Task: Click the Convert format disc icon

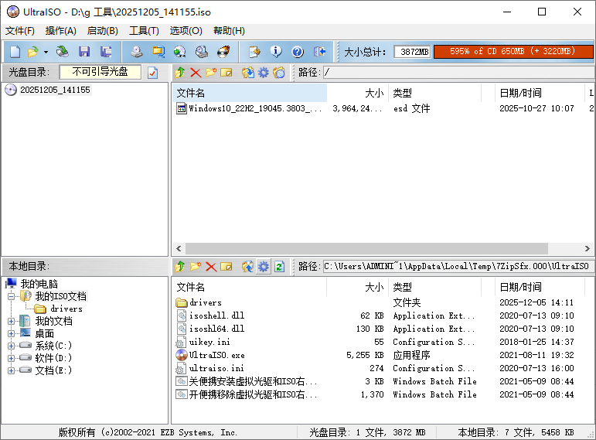Action: point(180,52)
